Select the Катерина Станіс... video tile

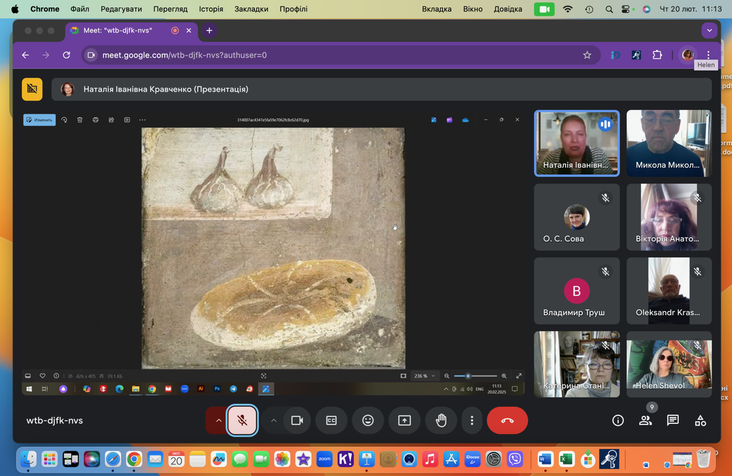(576, 364)
